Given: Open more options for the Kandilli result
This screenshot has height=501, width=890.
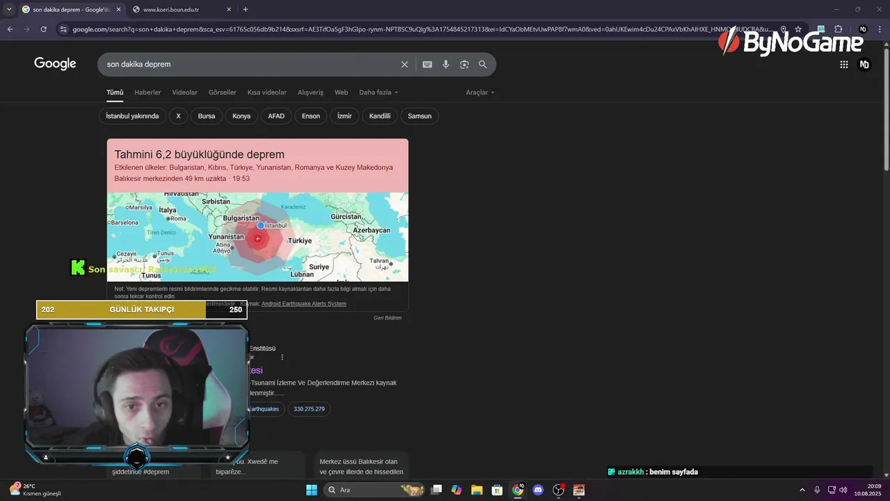Looking at the screenshot, I should coord(282,357).
